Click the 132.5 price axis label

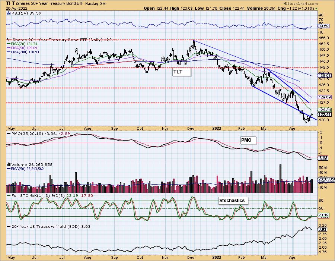click(x=324, y=91)
